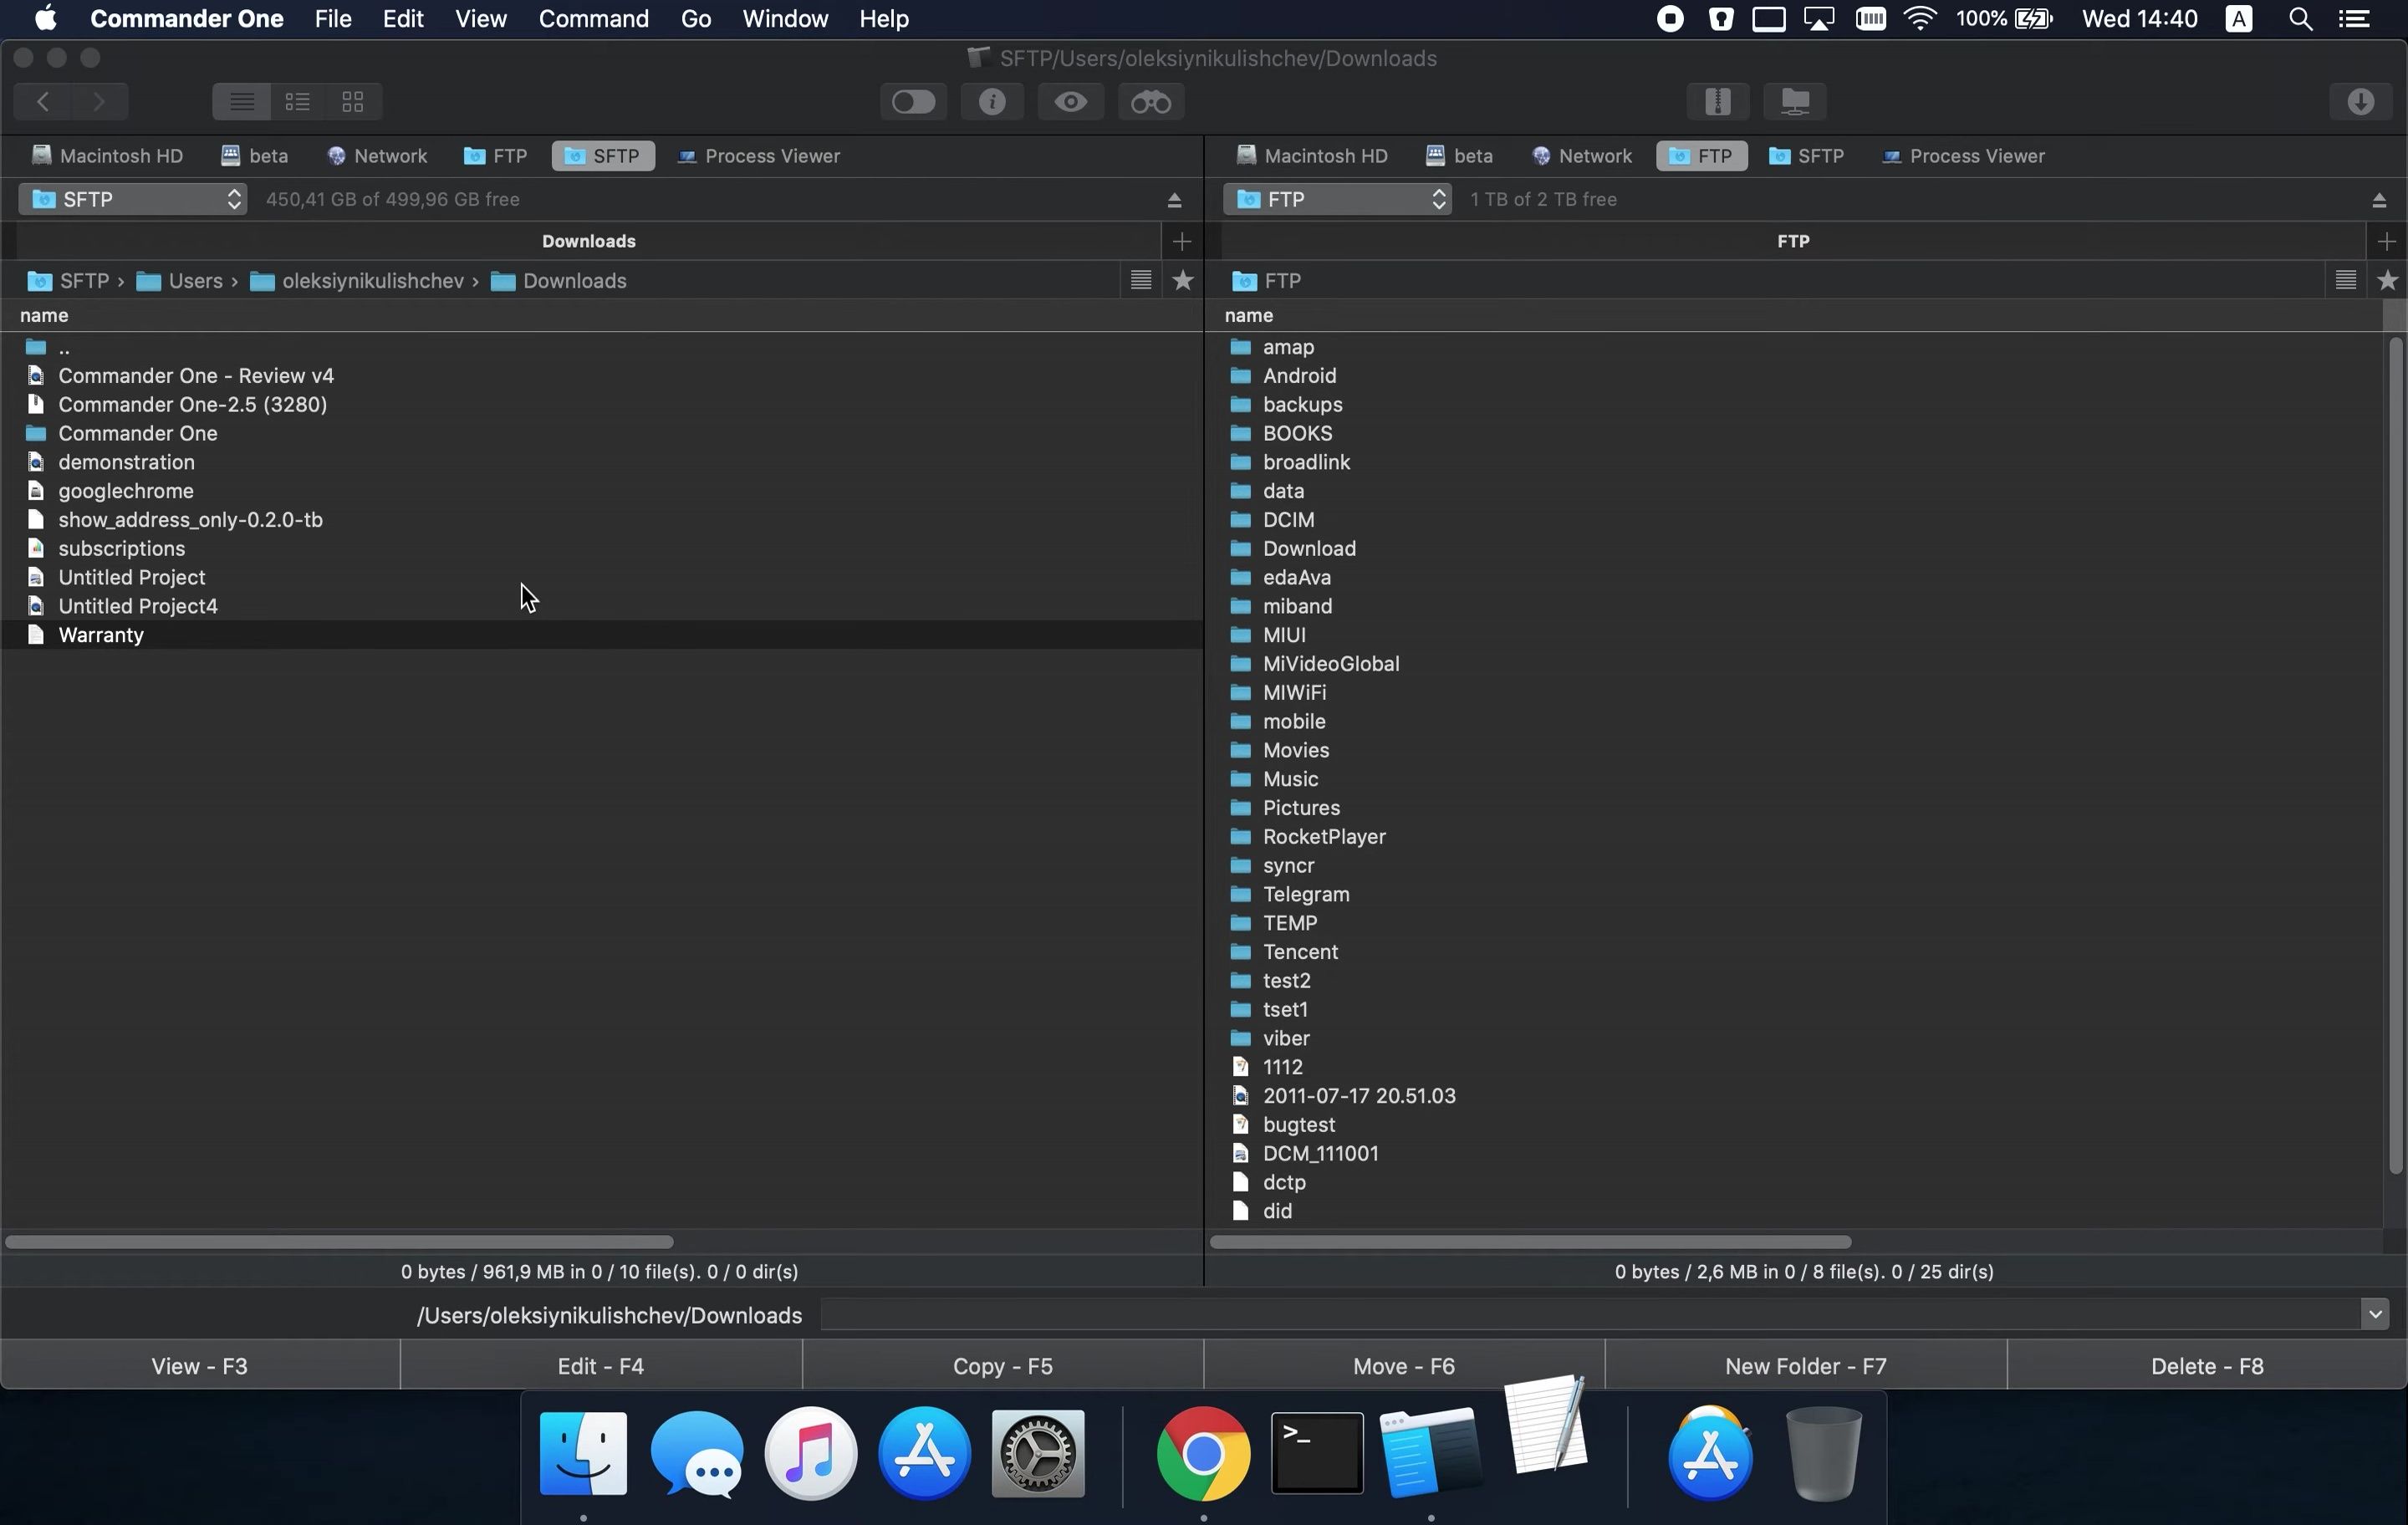Click the connections manager computer icon

tap(1795, 101)
